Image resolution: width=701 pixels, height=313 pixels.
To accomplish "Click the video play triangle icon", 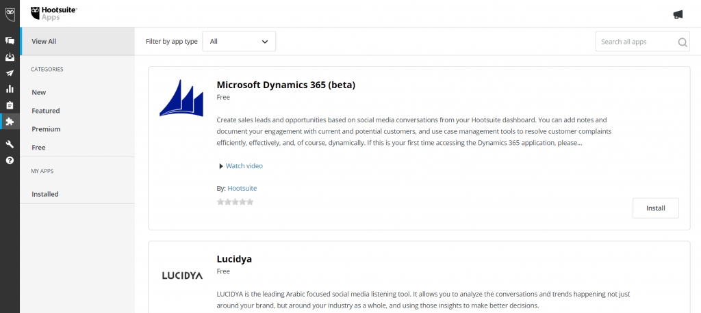I will [221, 166].
